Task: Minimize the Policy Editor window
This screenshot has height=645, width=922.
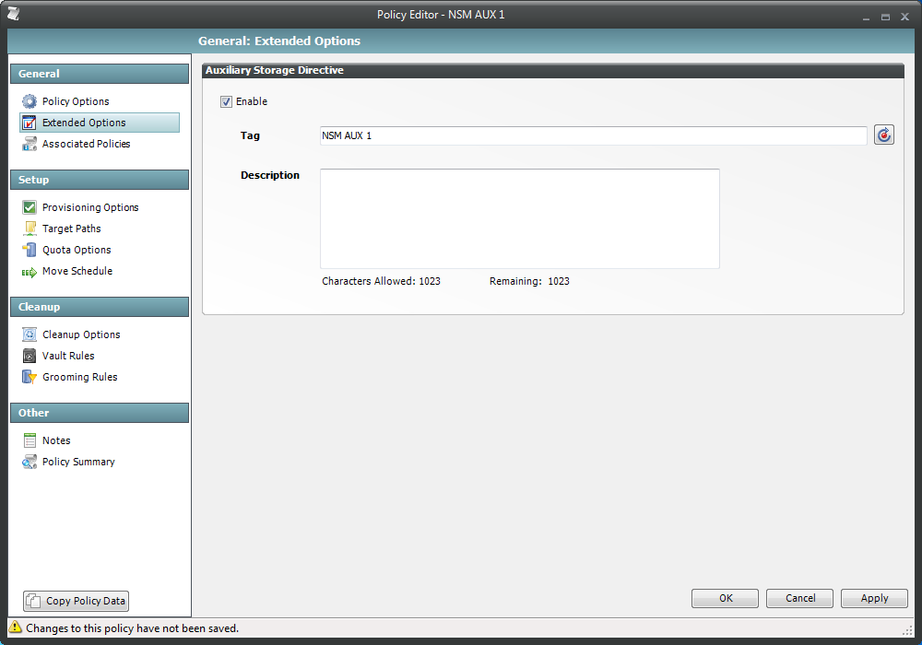Action: point(866,18)
